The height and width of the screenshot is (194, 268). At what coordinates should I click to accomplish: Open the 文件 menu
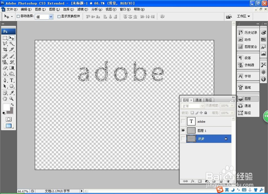12,9
